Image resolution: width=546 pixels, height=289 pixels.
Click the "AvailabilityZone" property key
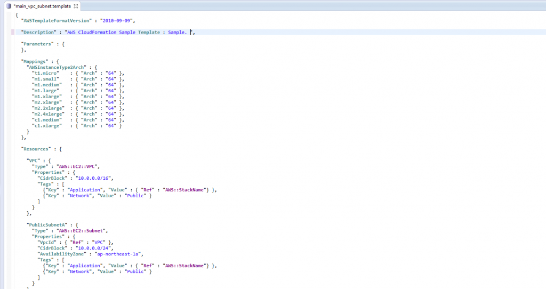(x=63, y=254)
